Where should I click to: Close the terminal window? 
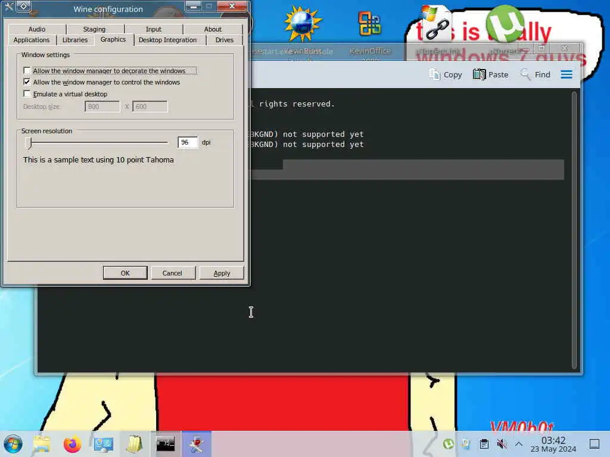coord(565,48)
